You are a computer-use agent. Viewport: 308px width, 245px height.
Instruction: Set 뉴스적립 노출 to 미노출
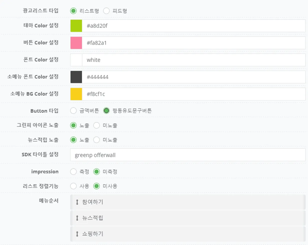(x=96, y=140)
